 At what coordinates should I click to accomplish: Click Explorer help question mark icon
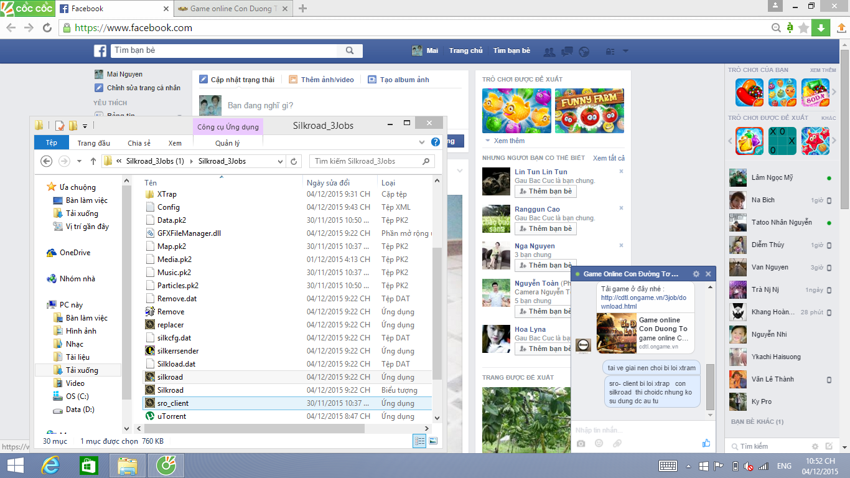coord(436,142)
